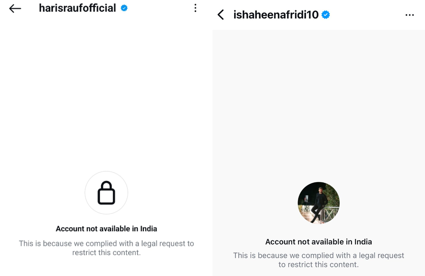Viewport: 425px width, 276px height.
Task: Click the back arrow on harisraufofficial's profile
Action: pyautogui.click(x=15, y=8)
